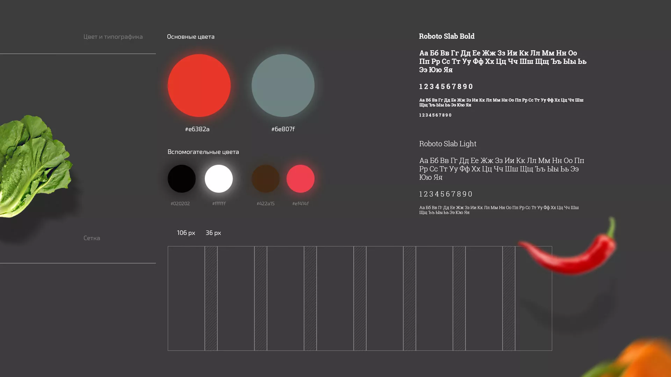This screenshot has height=377, width=671.
Task: Click the bold digits row 1234567890
Action: (x=446, y=87)
